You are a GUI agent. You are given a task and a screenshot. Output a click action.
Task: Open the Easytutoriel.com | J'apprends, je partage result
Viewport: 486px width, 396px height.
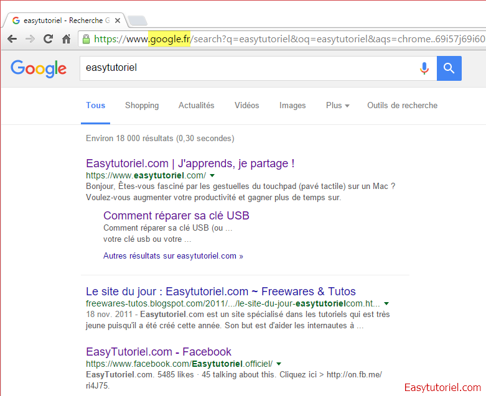[x=190, y=163]
